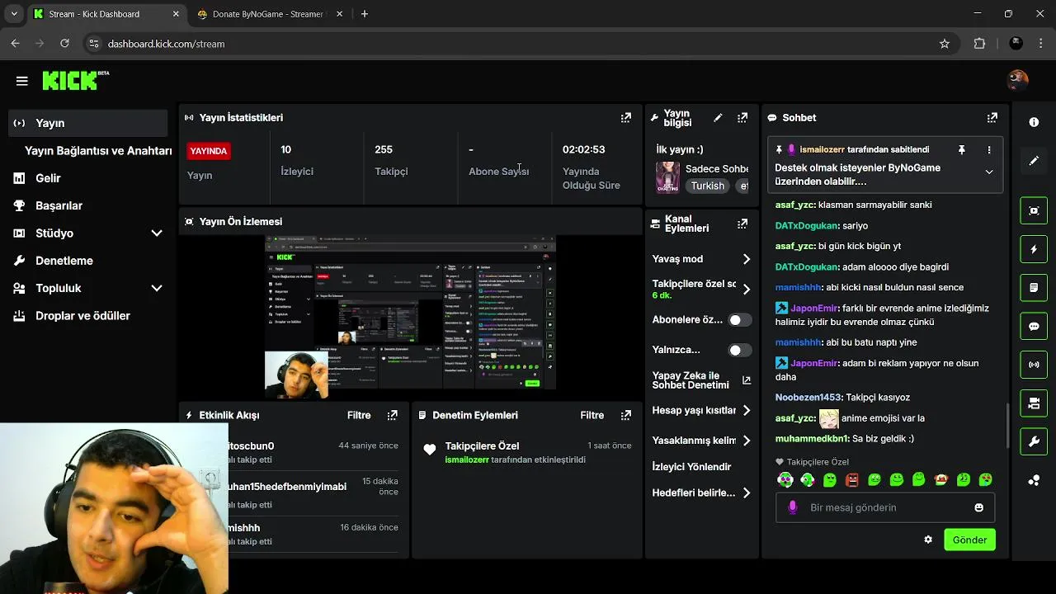Image resolution: width=1056 pixels, height=594 pixels.
Task: Click the dashboard.kick.com address bar
Action: coord(520,44)
